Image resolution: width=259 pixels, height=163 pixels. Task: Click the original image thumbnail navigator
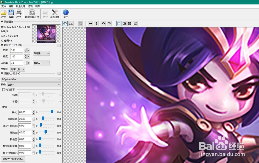pyautogui.click(x=46, y=34)
